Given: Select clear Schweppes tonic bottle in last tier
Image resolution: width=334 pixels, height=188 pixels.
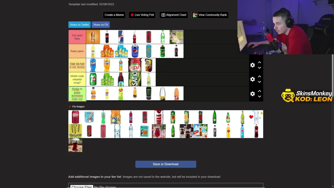Looking at the screenshot, I should [163, 93].
